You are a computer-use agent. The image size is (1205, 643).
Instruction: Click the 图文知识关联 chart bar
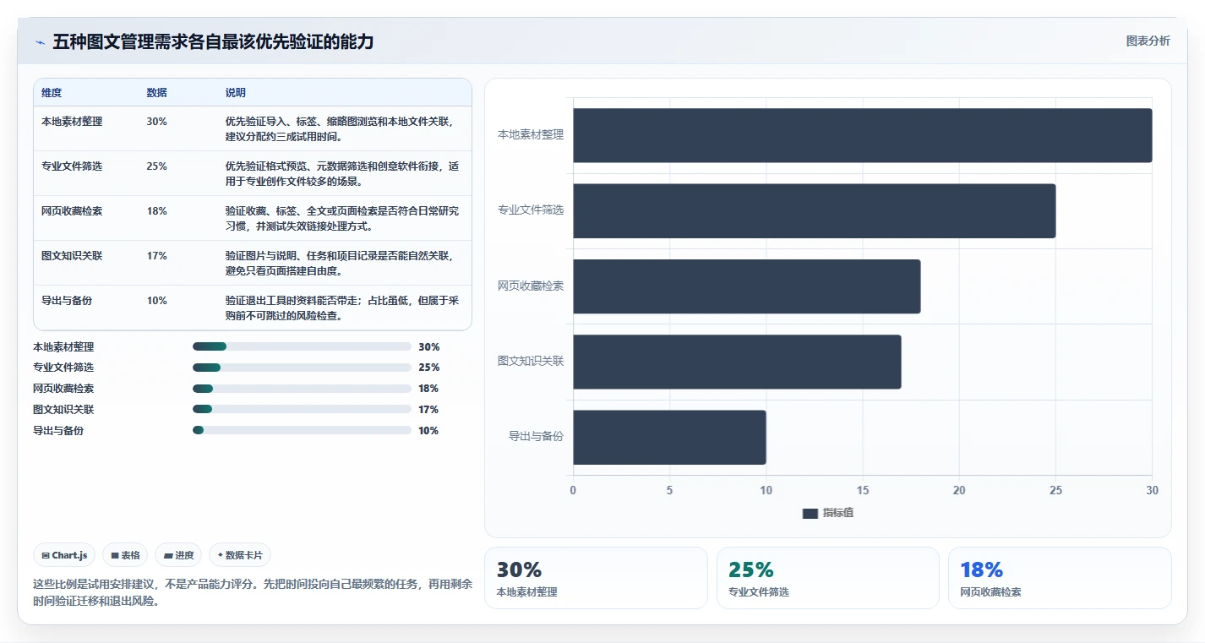click(737, 362)
